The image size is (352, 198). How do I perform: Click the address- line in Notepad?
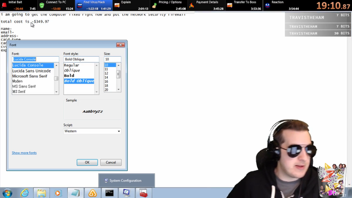9,36
